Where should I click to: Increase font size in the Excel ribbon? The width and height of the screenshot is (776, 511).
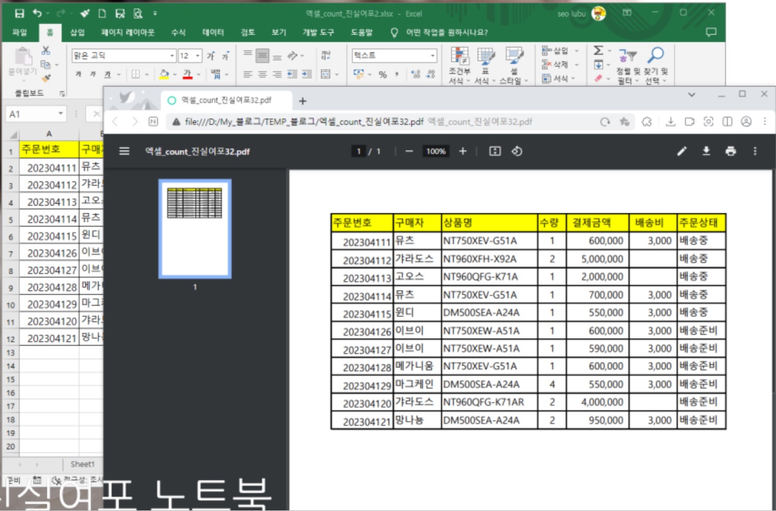point(211,56)
